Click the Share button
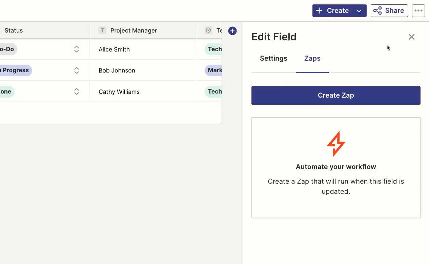Screen dimensions: 429x264 click(389, 11)
